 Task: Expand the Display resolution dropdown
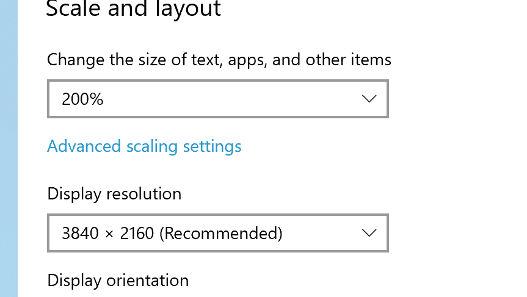click(x=217, y=233)
